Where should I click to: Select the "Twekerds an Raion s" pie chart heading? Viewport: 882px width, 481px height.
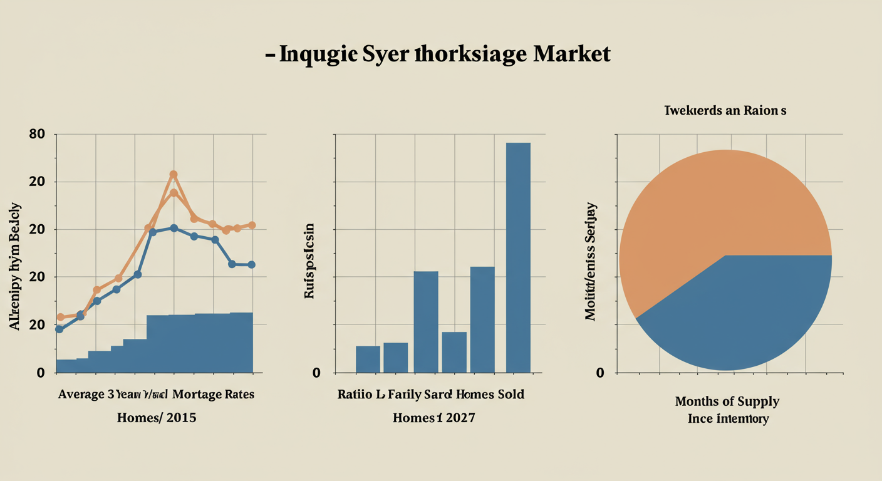coord(725,111)
